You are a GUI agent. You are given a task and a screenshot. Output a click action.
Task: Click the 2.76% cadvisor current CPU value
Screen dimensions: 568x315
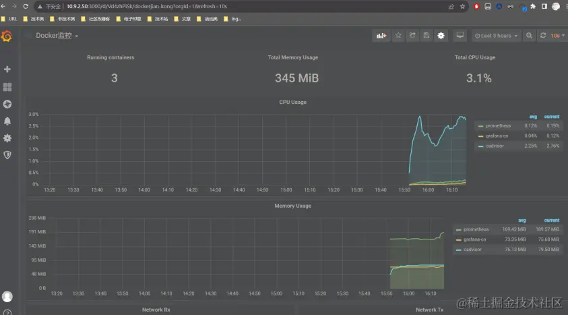553,146
